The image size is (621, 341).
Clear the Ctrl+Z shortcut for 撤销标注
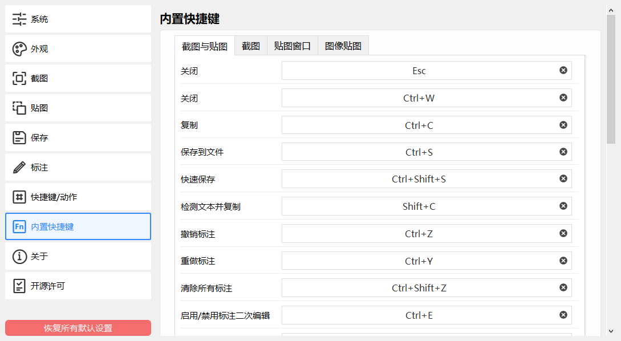(x=563, y=233)
